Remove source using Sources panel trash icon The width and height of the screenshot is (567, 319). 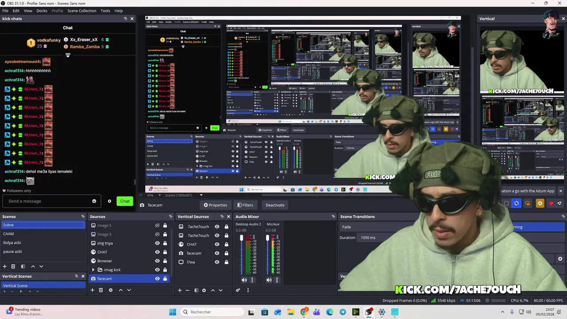pos(101,290)
